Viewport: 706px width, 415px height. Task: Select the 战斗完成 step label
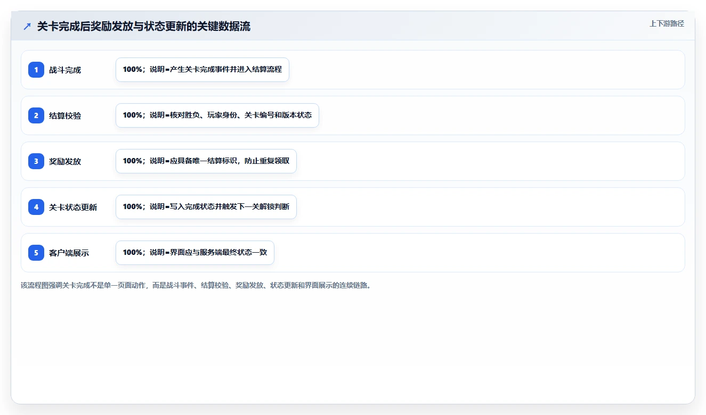[x=65, y=70]
